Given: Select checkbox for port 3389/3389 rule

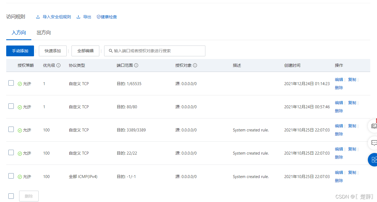Looking at the screenshot, I should (x=11, y=129).
